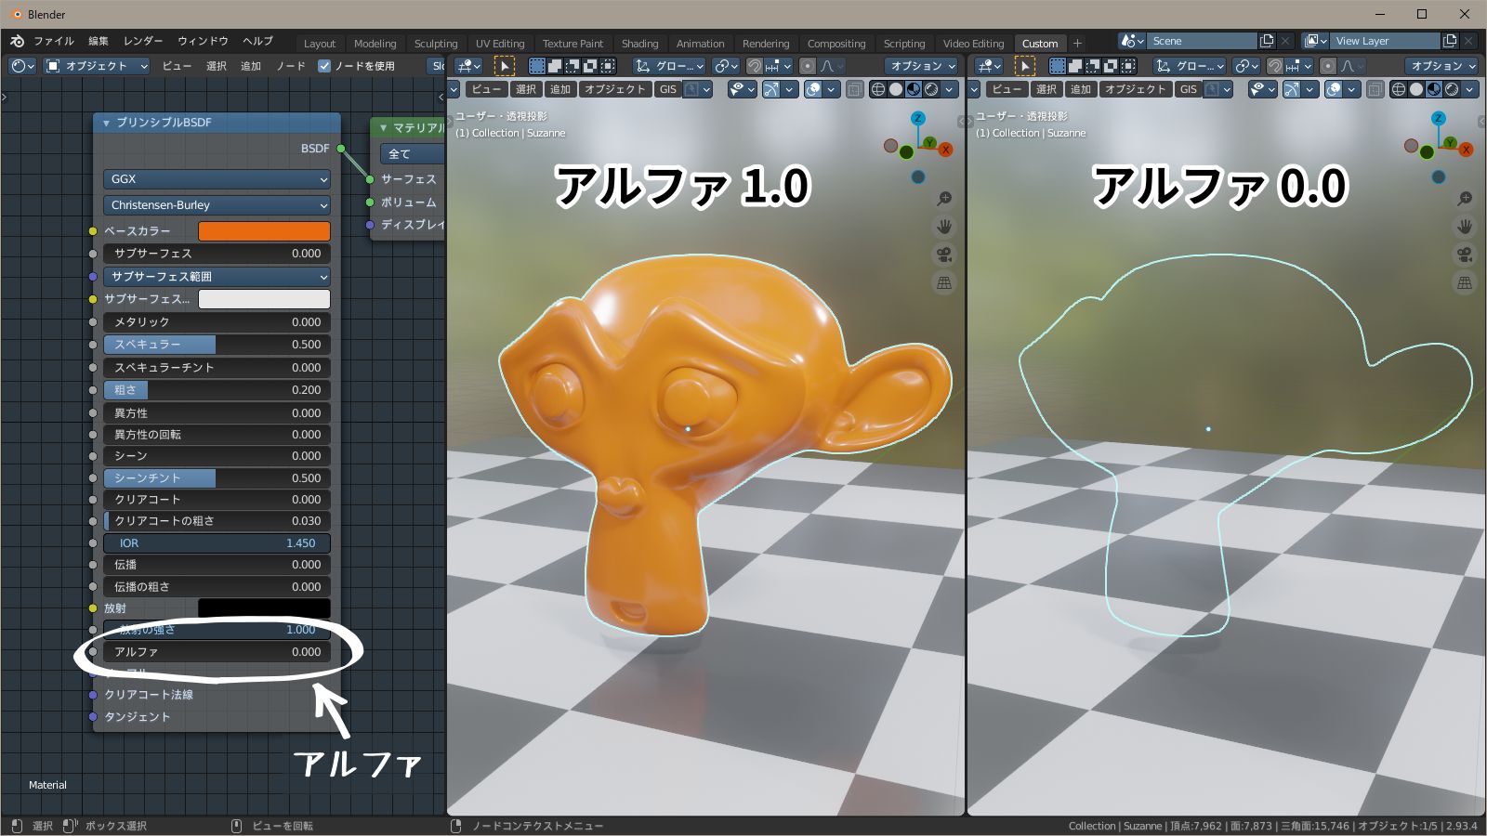Click new scene icon beside Scene field
Viewport: 1487px width, 836px height.
pyautogui.click(x=1267, y=41)
